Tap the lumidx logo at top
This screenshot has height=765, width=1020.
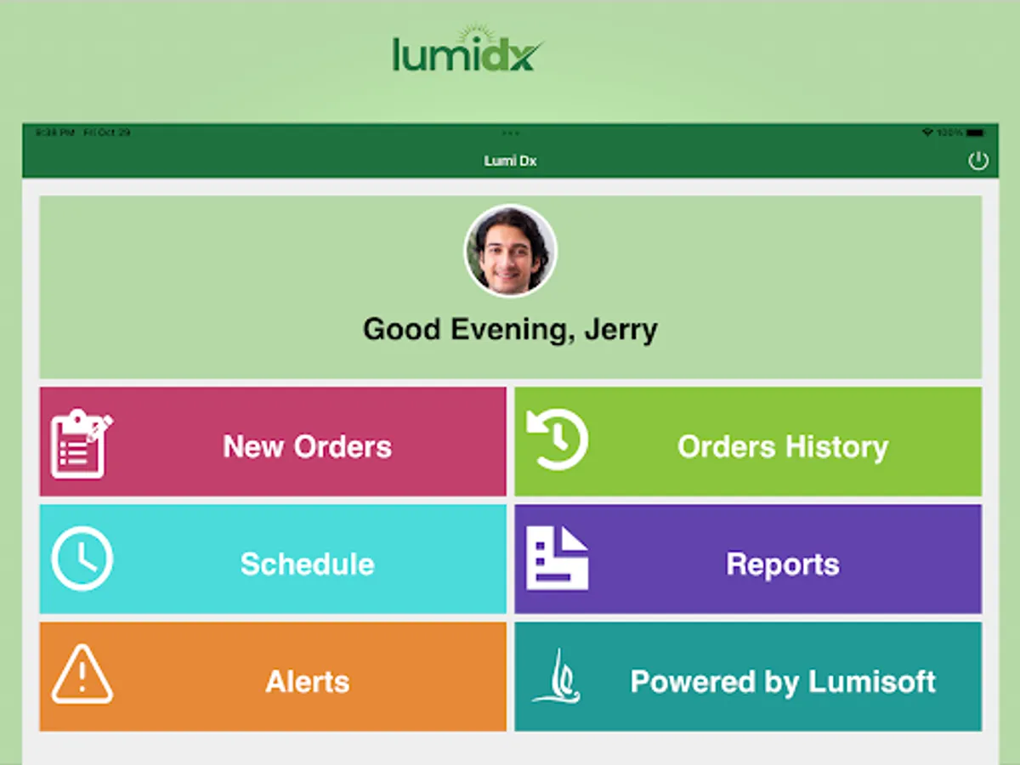tap(468, 48)
